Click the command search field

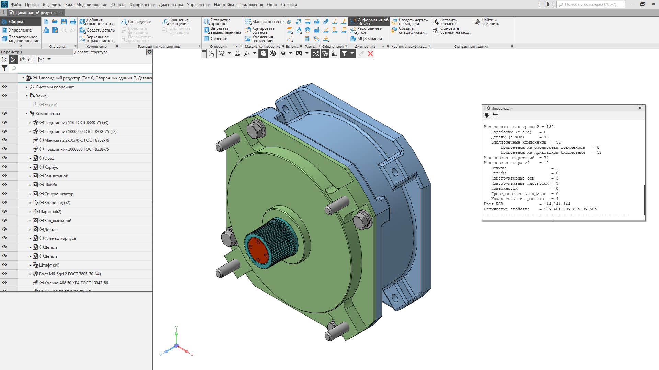pyautogui.click(x=590, y=4)
